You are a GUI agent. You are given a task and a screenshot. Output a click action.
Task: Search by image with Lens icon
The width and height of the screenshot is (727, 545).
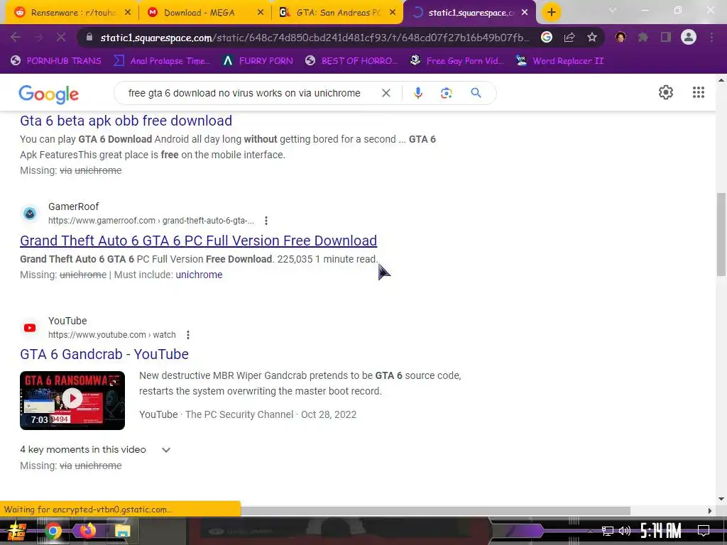[447, 93]
